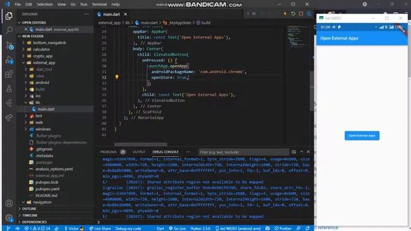The image size is (411, 231).
Task: Open the Run menu
Action: tap(83, 4)
